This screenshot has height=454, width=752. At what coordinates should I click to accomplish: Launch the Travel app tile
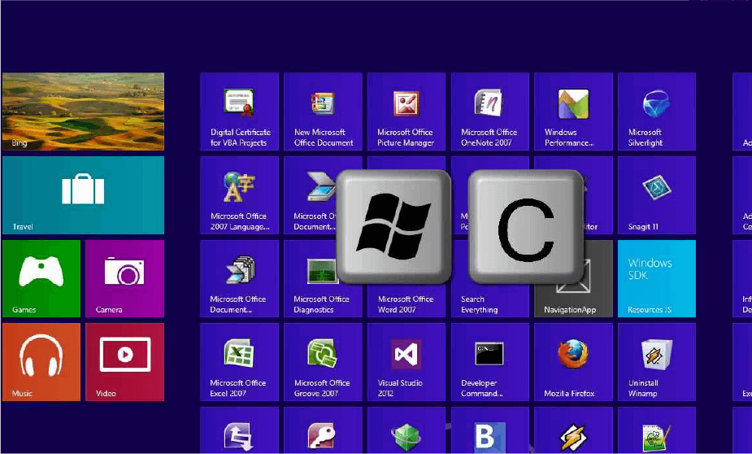tap(83, 195)
